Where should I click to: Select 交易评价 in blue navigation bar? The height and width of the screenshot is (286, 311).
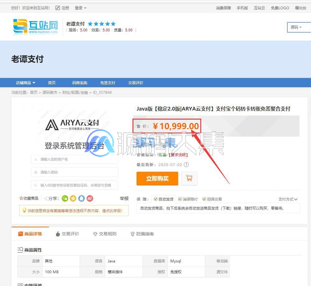click(x=136, y=83)
